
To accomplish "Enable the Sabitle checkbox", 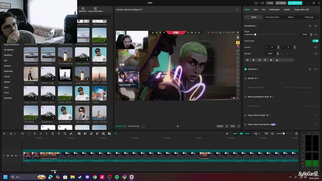I will point(246,78).
